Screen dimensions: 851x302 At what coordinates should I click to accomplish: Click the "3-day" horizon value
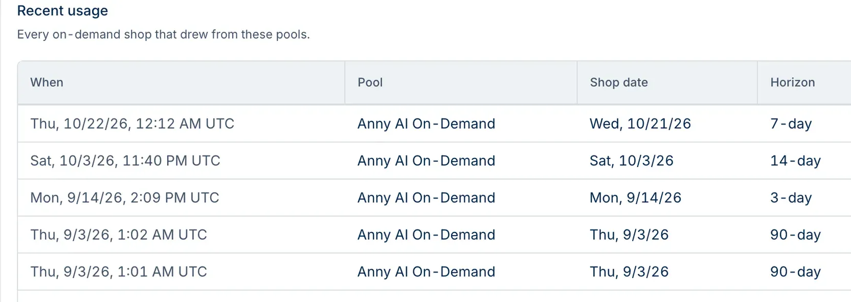coord(791,198)
